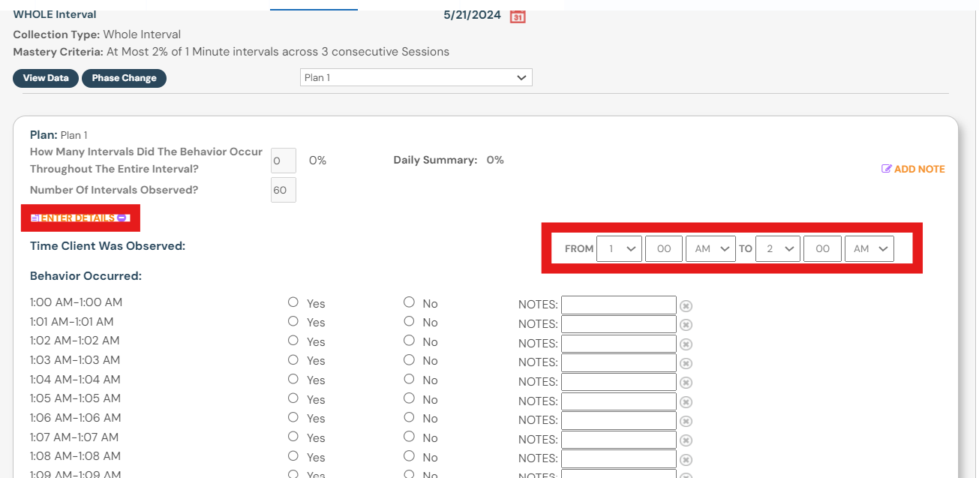Viewport: 979px width, 478px height.
Task: Mark Yes for 1:06 AM interval
Action: pyautogui.click(x=293, y=417)
